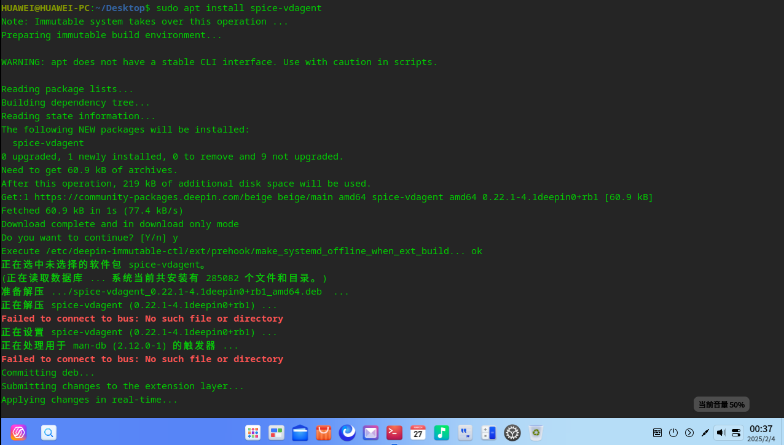
Task: Start Grand Search from the taskbar
Action: 49,433
